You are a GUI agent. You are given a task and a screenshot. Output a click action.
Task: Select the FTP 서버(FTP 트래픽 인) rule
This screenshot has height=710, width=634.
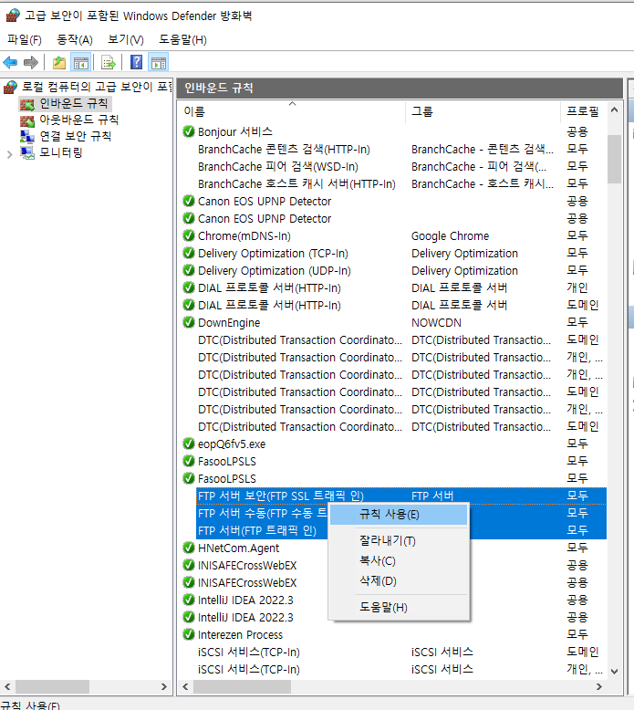[257, 531]
